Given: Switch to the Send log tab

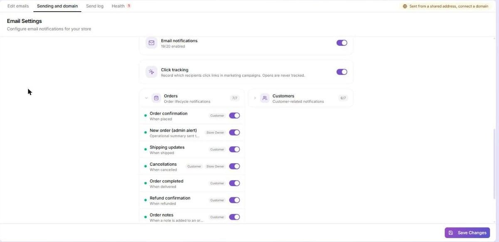Looking at the screenshot, I should point(95,6).
